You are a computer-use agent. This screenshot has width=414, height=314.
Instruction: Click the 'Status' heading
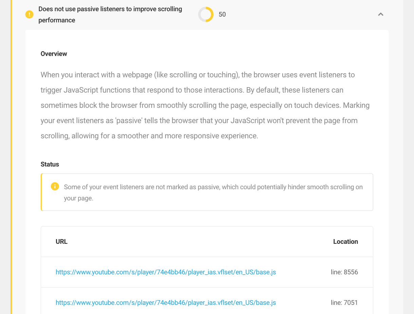coord(50,164)
